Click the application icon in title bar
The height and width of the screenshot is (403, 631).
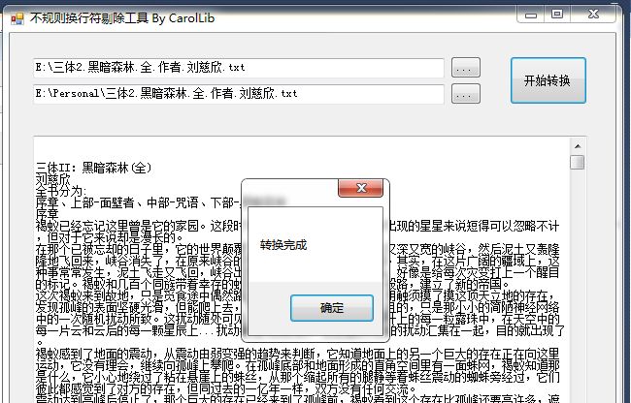(x=17, y=18)
